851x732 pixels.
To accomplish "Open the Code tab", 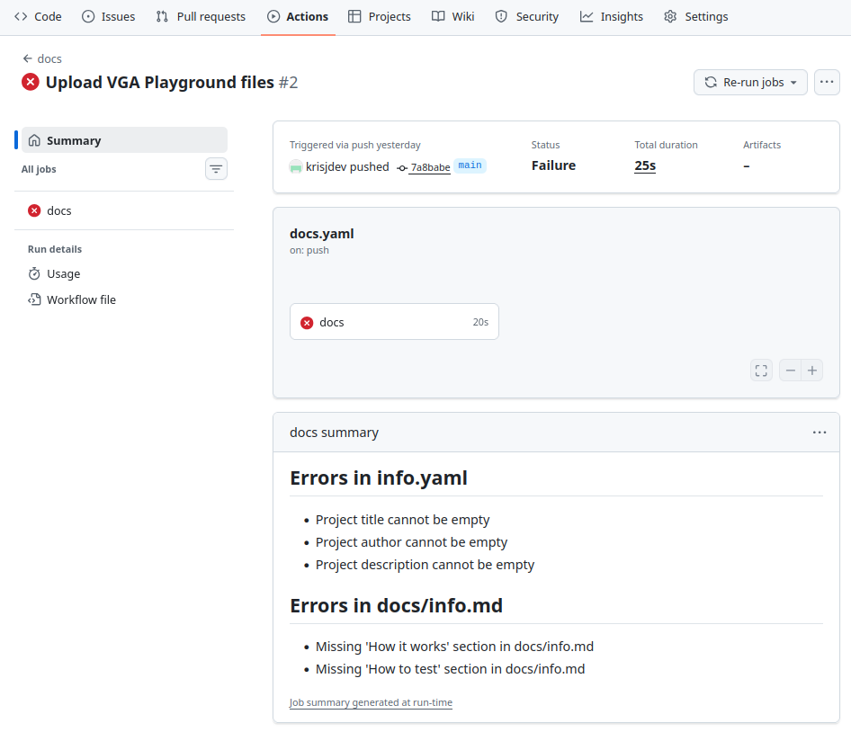I will coord(38,16).
